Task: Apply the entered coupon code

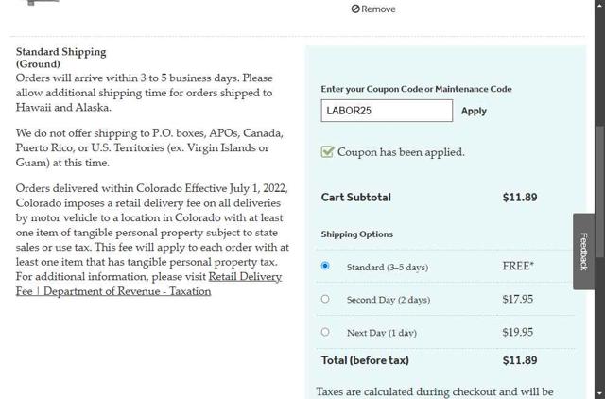Action: [474, 111]
